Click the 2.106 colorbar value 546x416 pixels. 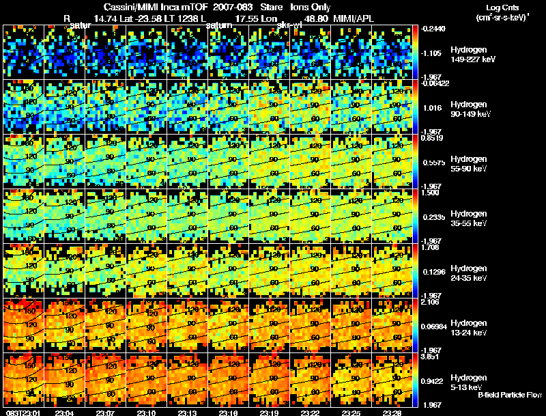tap(430, 302)
